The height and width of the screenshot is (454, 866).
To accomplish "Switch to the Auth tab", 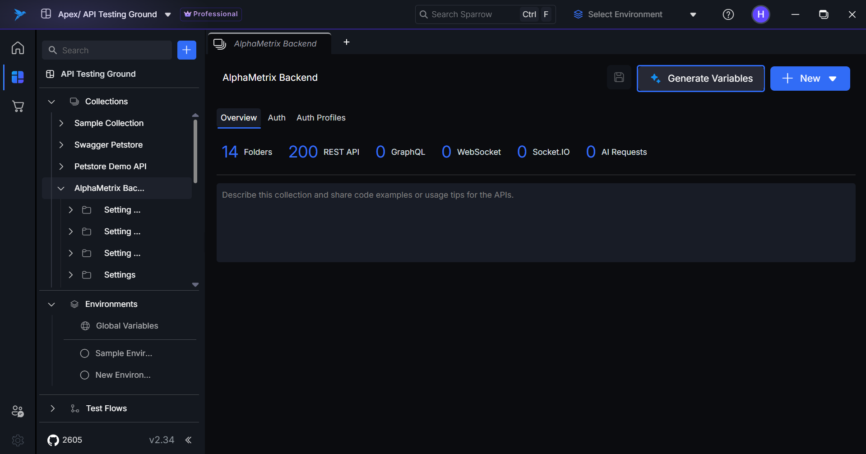I will pos(277,118).
